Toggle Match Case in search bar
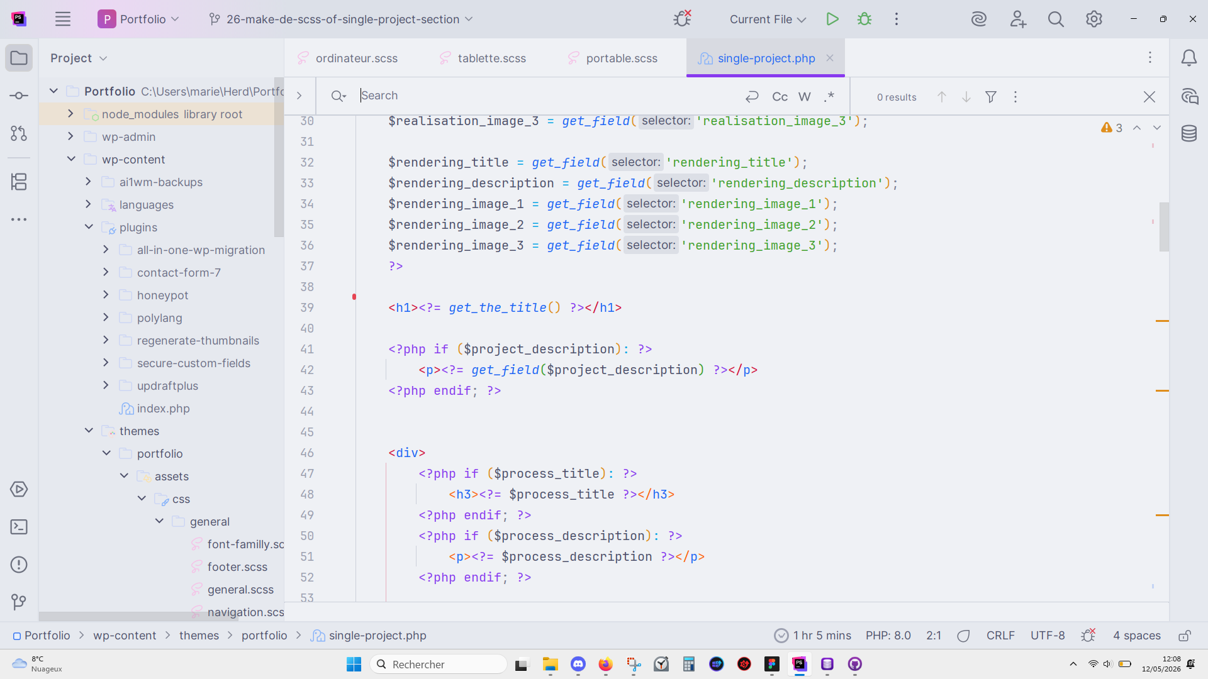This screenshot has height=679, width=1208. [x=780, y=97]
